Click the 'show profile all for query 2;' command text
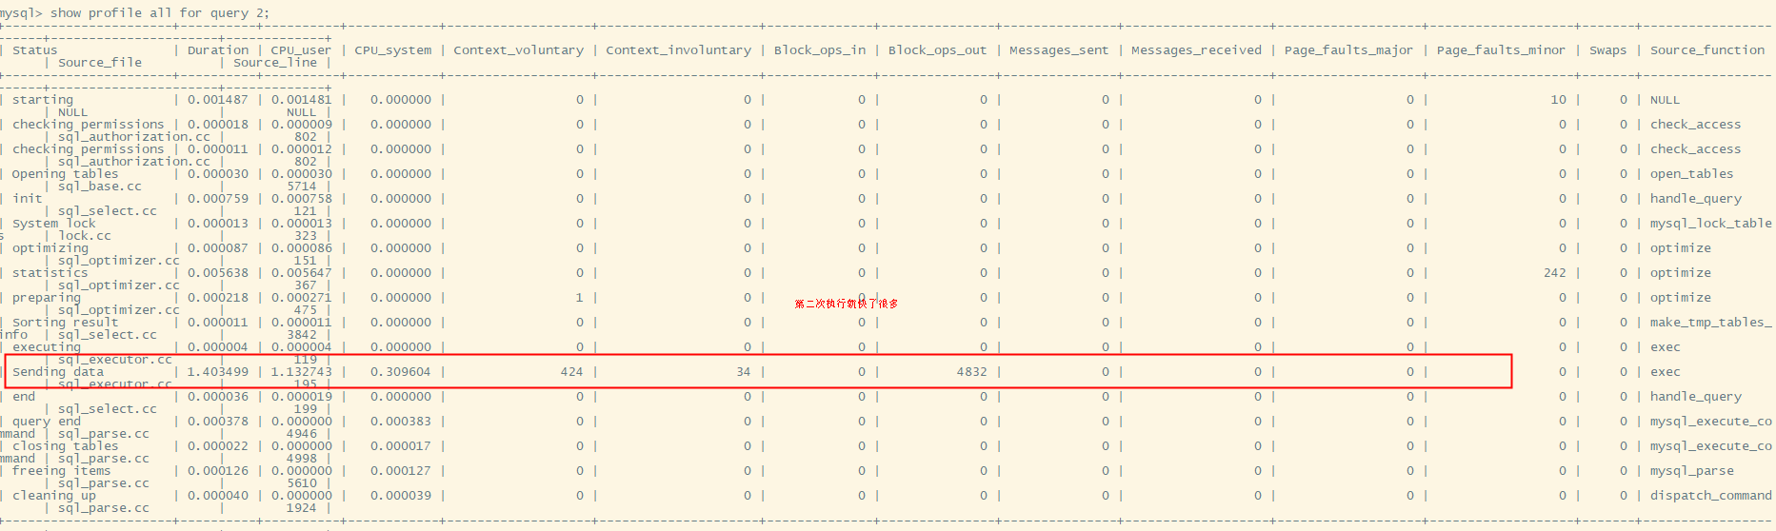 (x=160, y=13)
